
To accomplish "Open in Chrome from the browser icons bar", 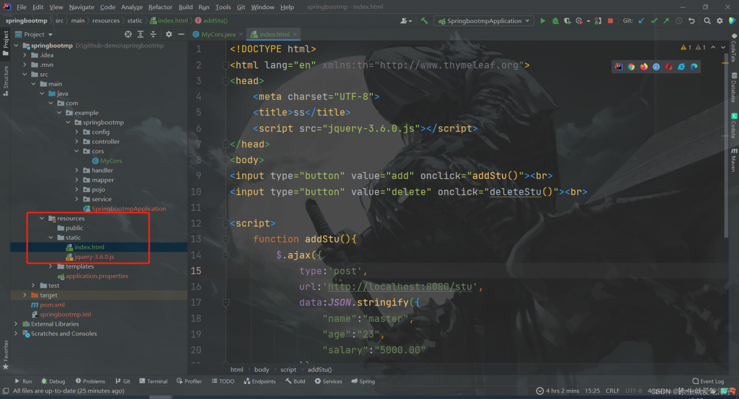I will pos(631,67).
